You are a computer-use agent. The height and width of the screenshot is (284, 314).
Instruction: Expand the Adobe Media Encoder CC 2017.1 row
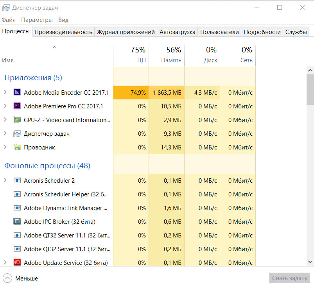[x=5, y=92]
